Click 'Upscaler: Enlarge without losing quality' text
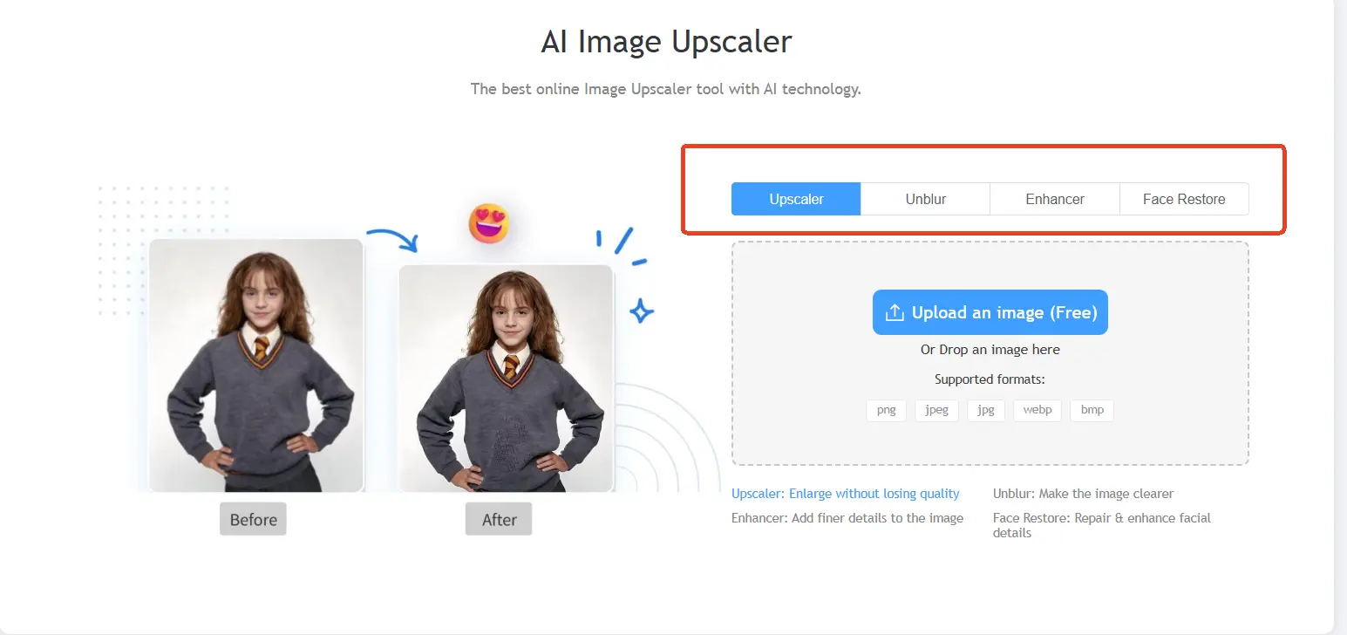Screen dimensions: 1347x635 [x=846, y=494]
